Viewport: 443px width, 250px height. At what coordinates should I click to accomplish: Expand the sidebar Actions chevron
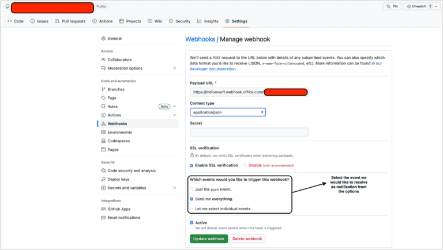(x=175, y=115)
